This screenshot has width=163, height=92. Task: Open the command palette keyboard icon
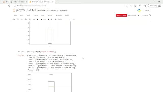tap(74, 19)
